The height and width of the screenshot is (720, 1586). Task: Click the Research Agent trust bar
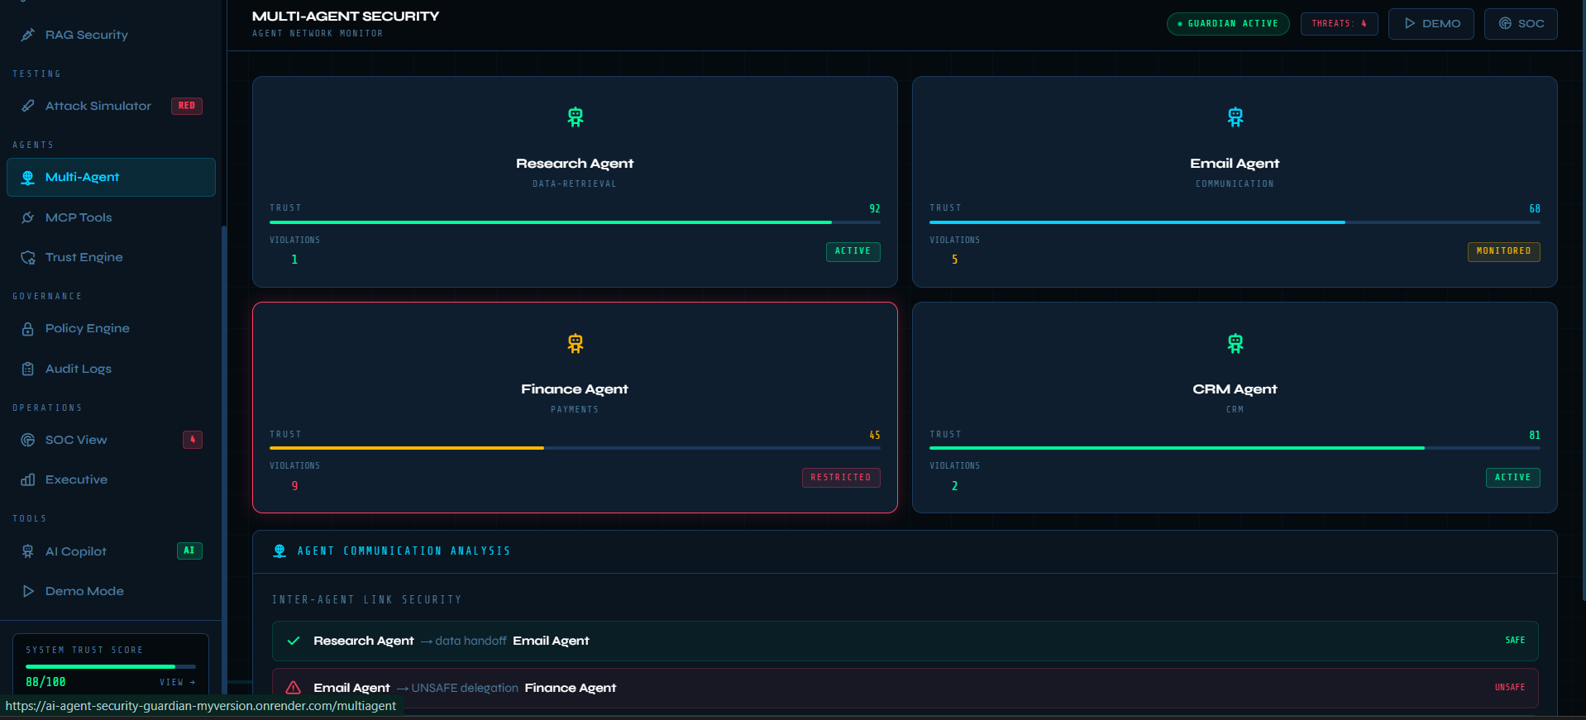575,222
